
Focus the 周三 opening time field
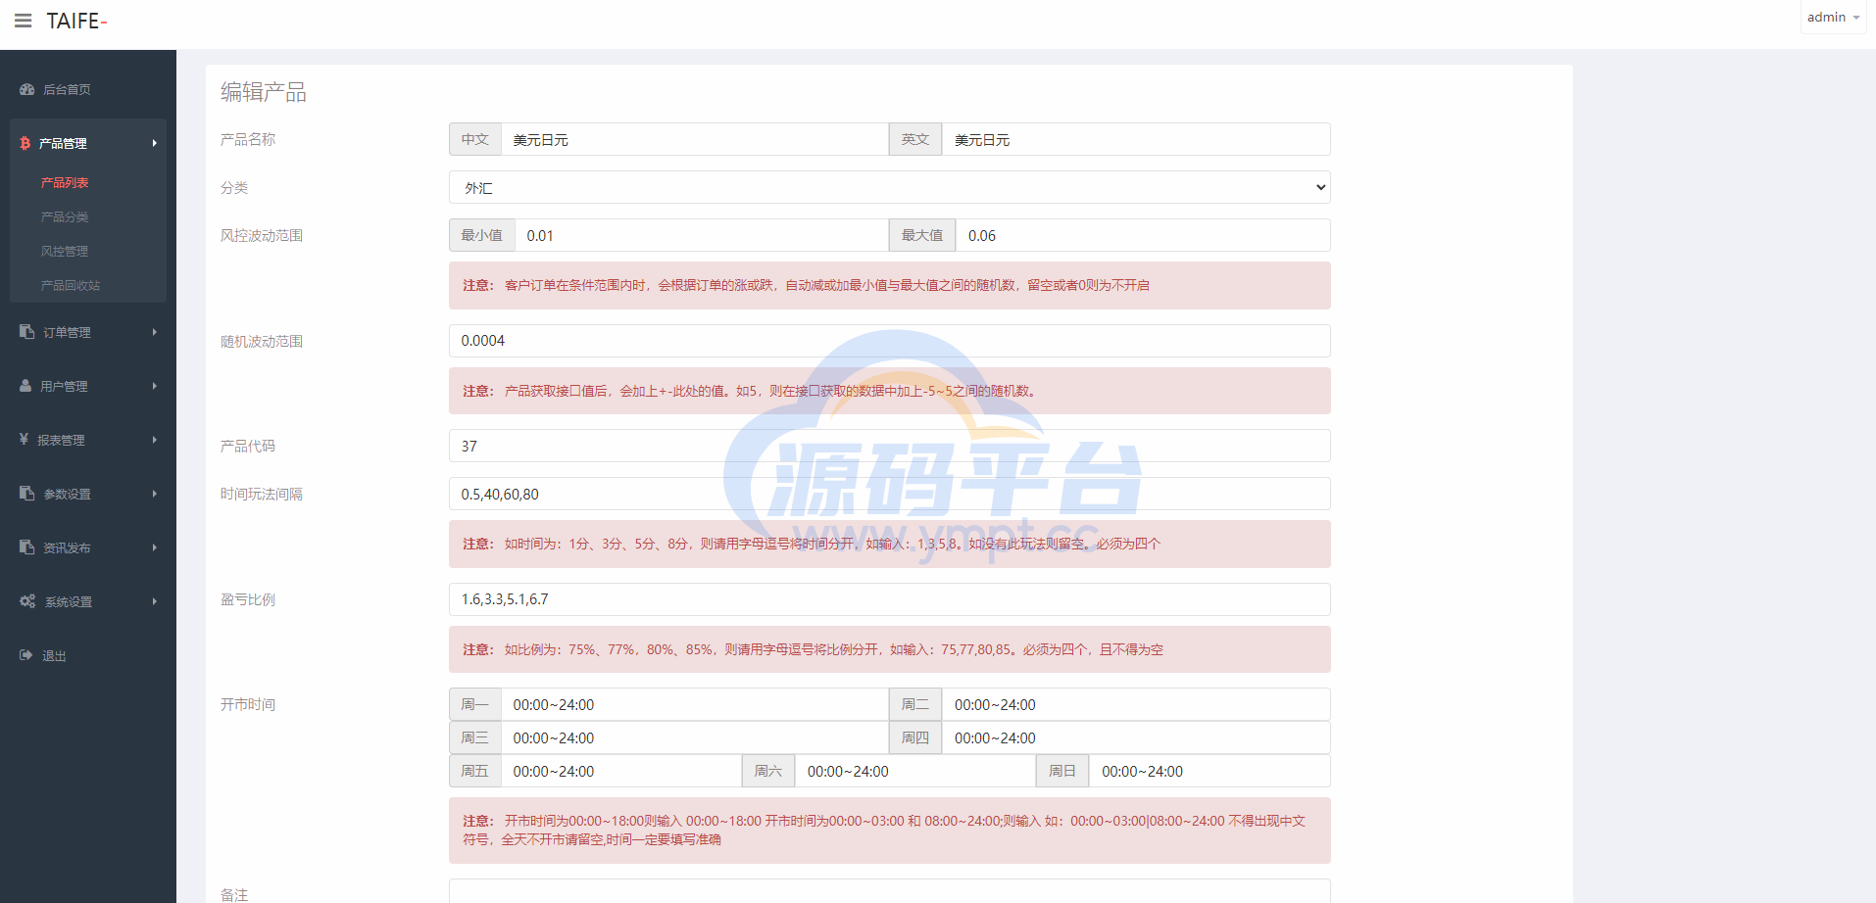[x=694, y=737]
